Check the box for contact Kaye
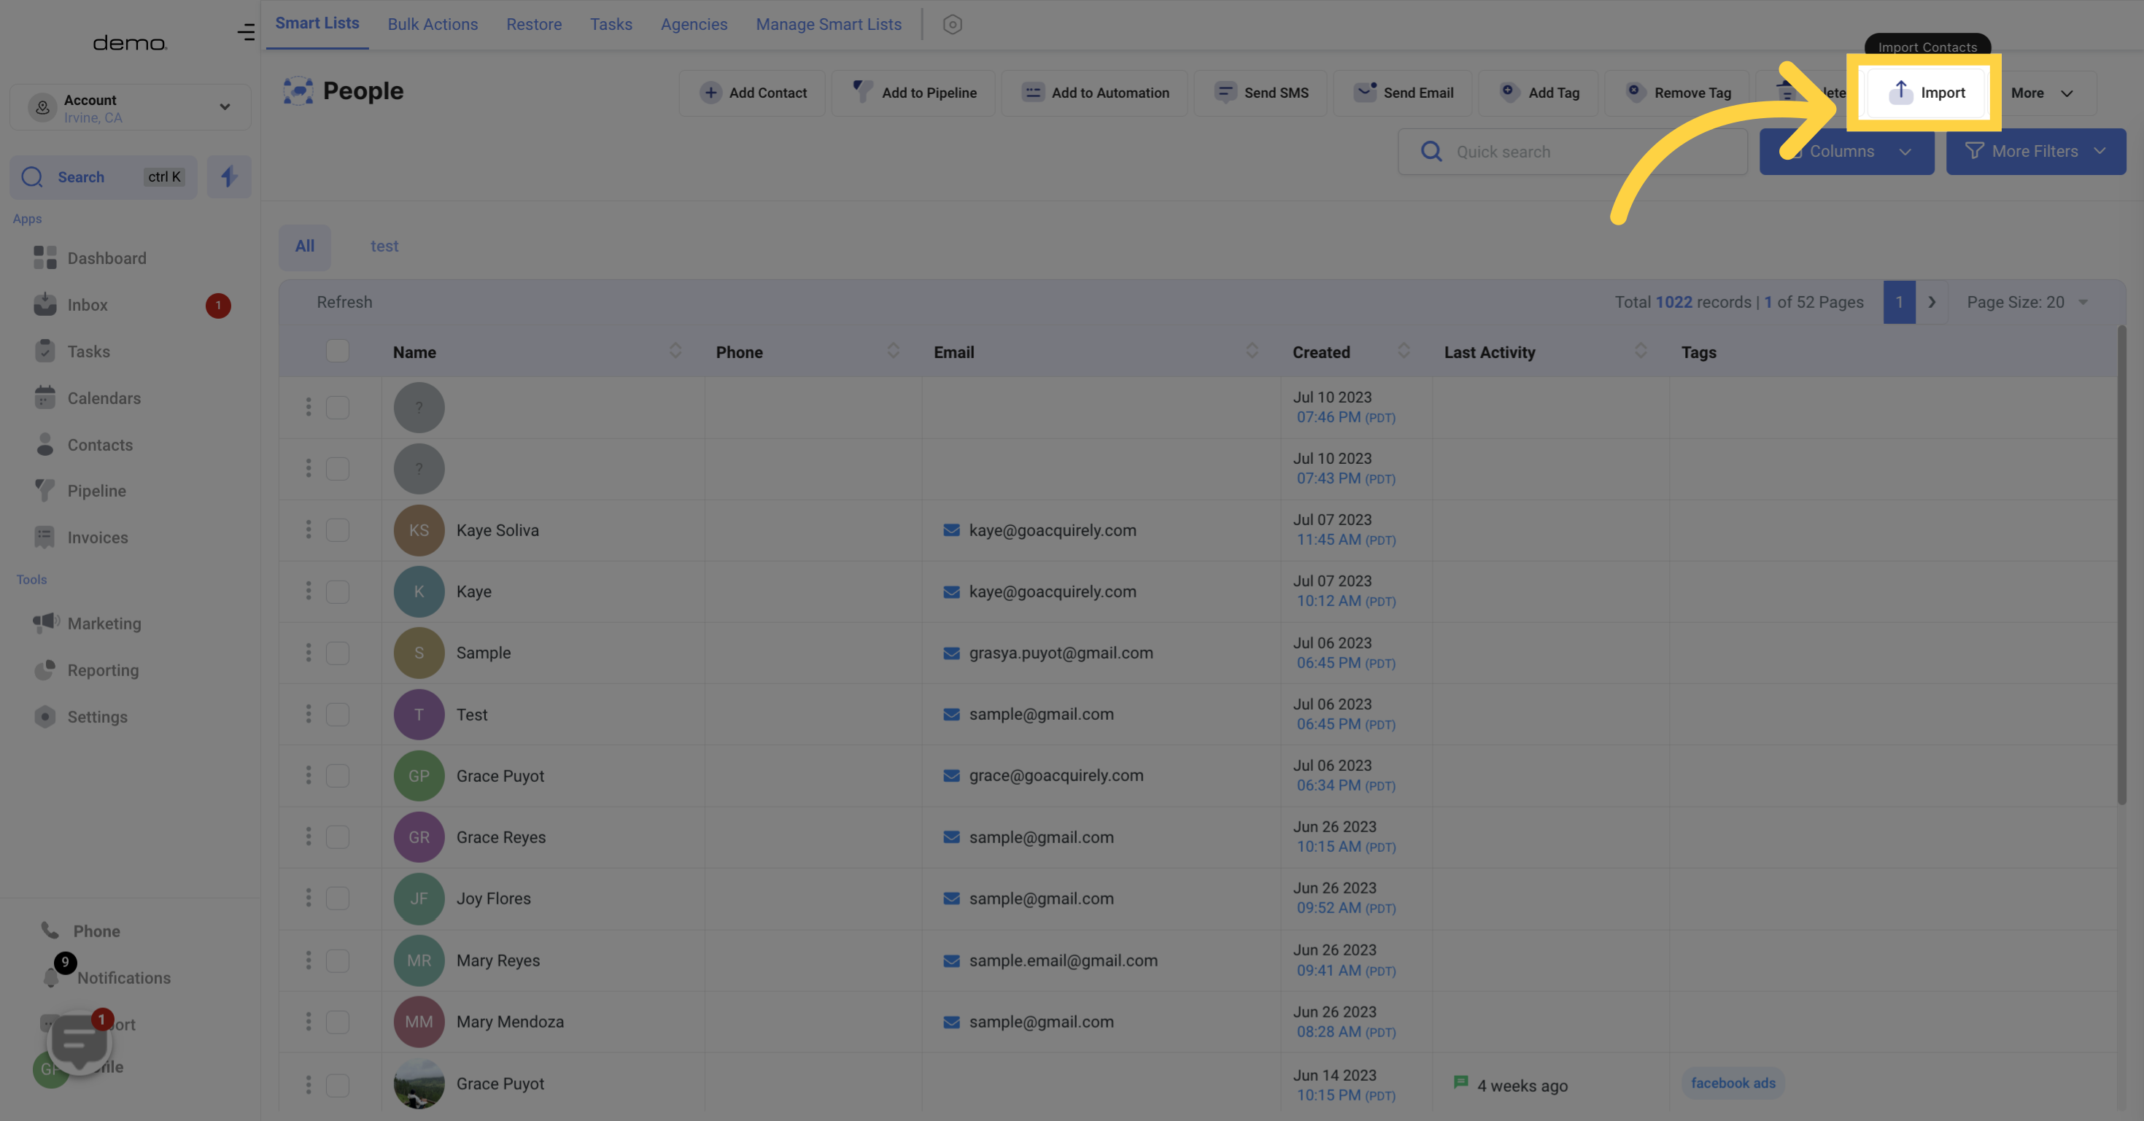The width and height of the screenshot is (2144, 1121). 337,591
